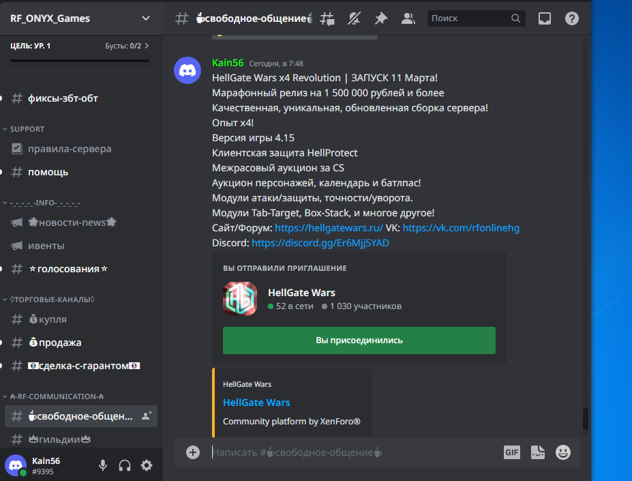Click HellGate Wars server icon in invite
Screen dimensions: 632x481
click(240, 299)
